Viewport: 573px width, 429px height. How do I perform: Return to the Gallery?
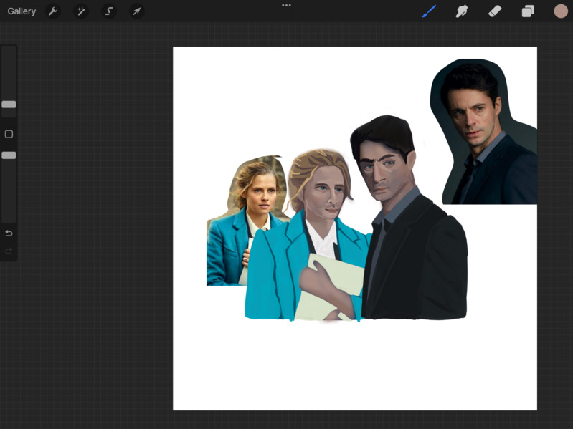click(22, 11)
